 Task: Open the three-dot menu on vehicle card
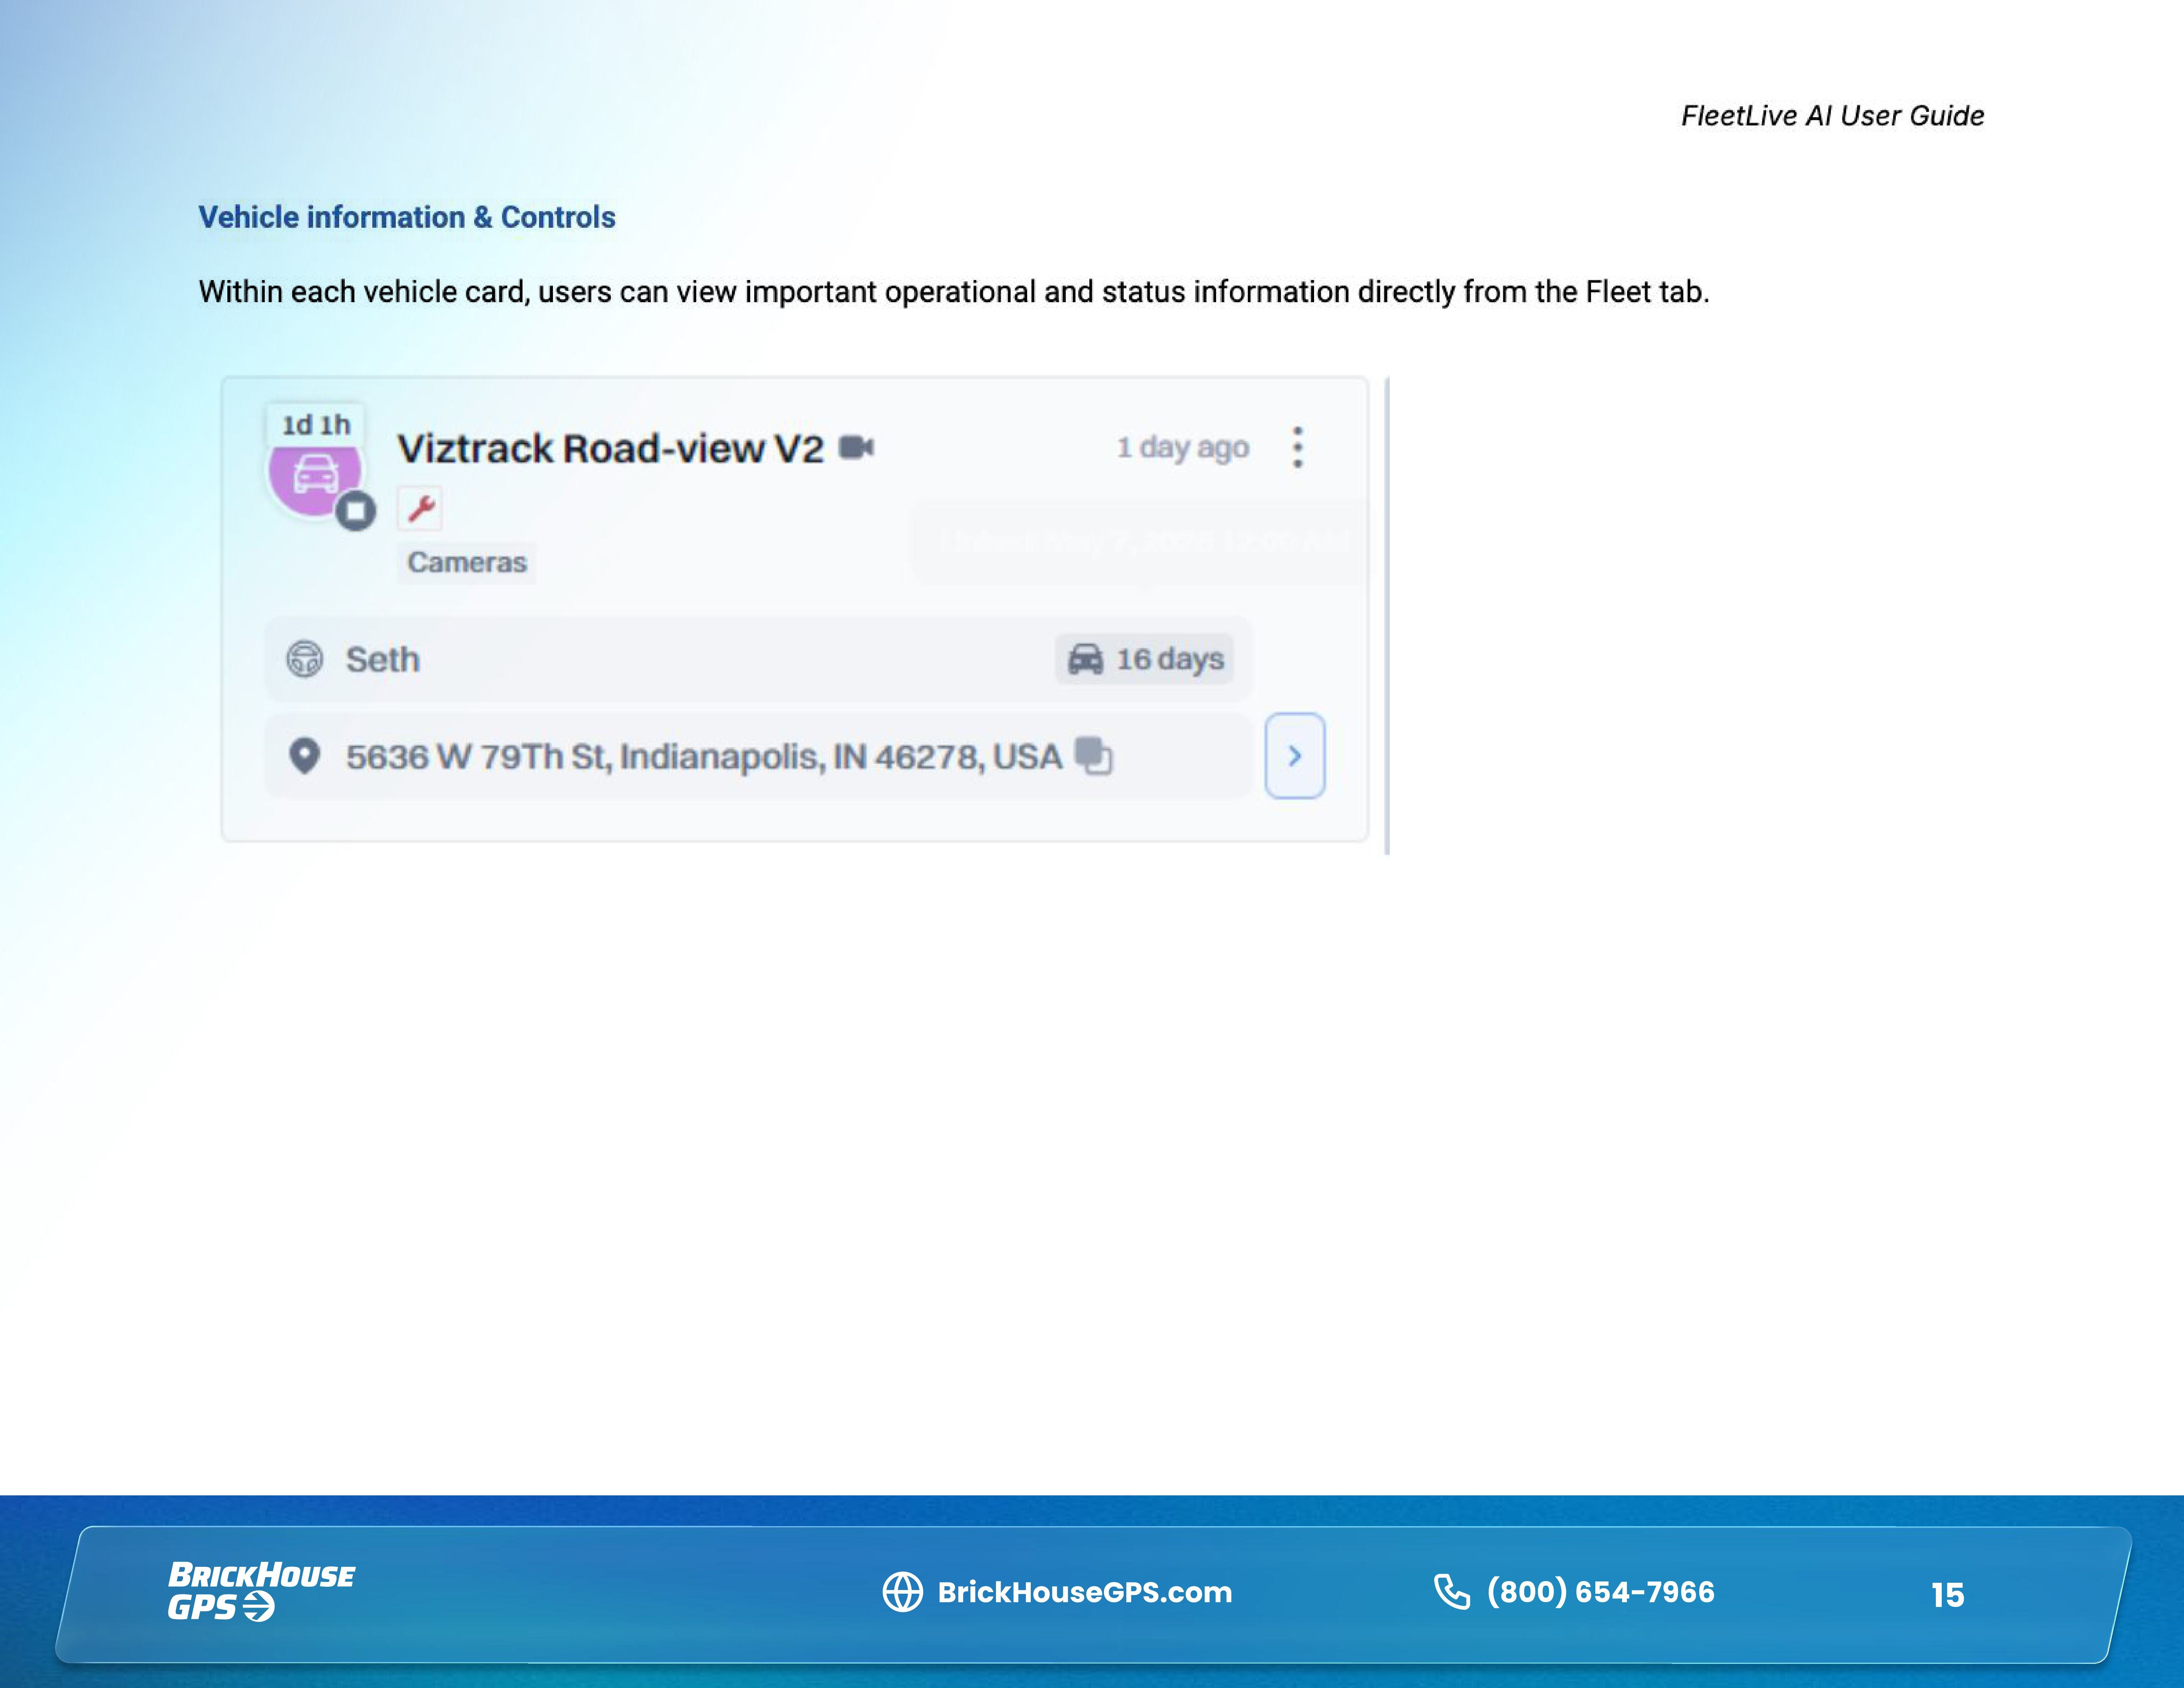pos(1297,447)
